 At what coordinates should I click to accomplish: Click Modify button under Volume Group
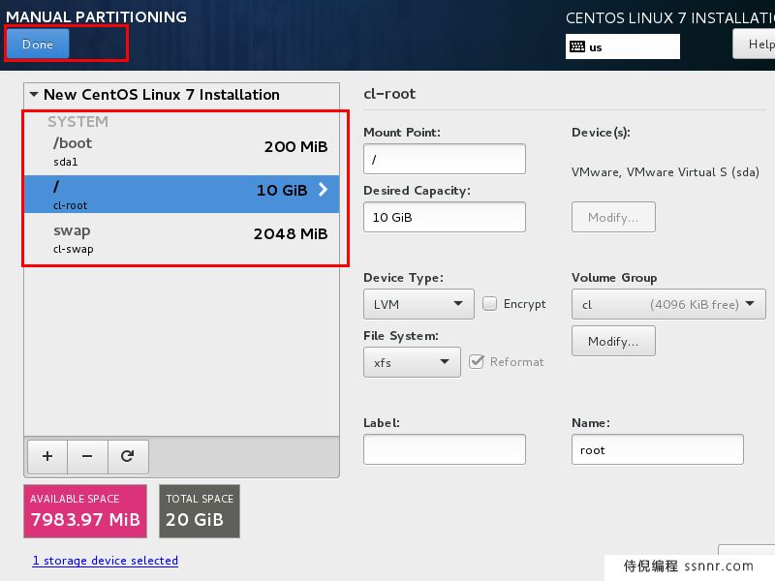(x=613, y=341)
